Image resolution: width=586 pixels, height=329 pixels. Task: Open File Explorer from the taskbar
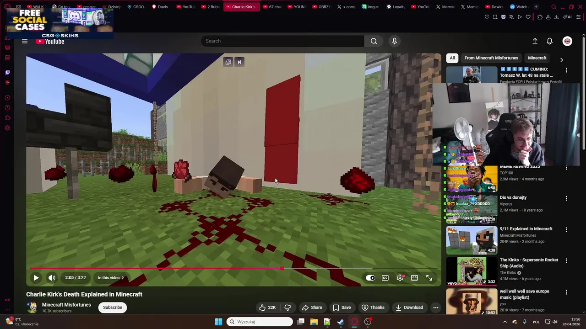tap(314, 322)
